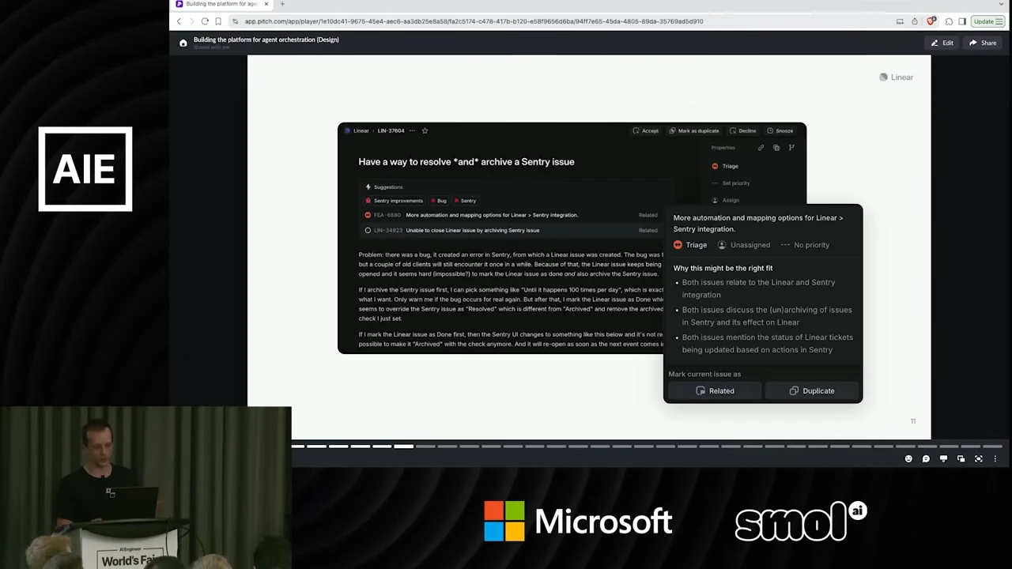Click the Accept button on the Linear issue
This screenshot has width=1012, height=569.
click(645, 130)
